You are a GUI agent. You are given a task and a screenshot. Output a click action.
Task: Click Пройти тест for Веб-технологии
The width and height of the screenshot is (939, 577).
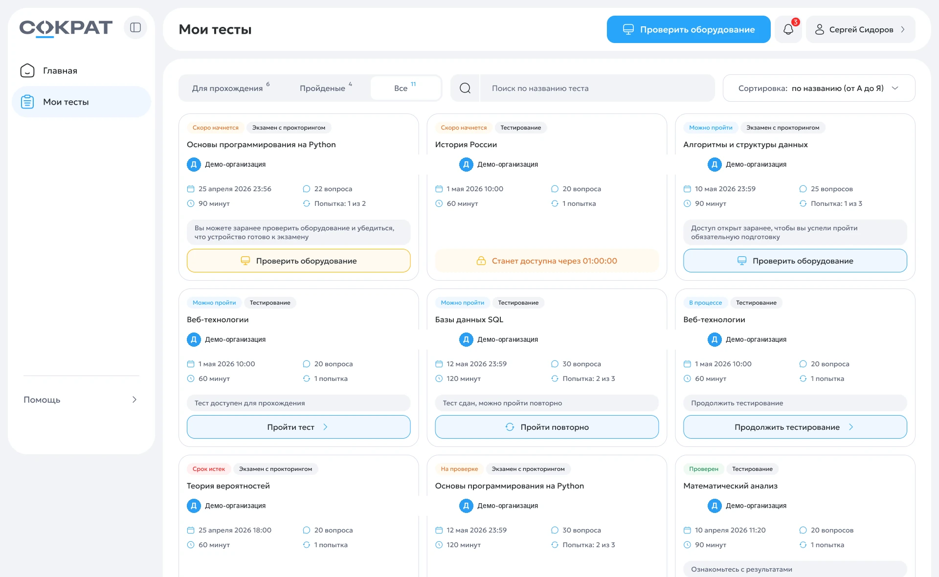pyautogui.click(x=298, y=427)
